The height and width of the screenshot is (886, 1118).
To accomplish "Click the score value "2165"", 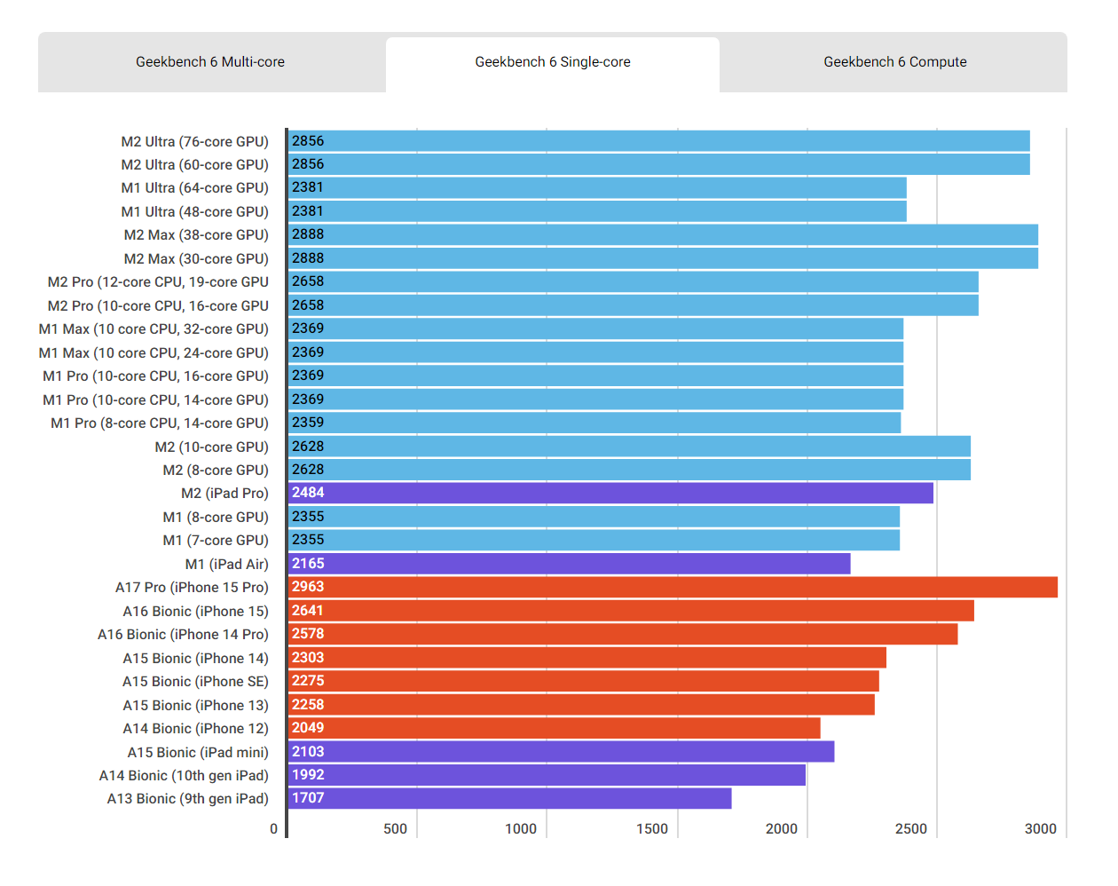I will coord(308,564).
